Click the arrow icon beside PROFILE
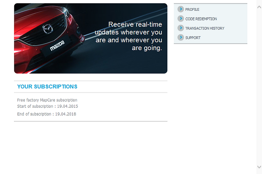The height and width of the screenshot is (174, 262). coord(180,9)
